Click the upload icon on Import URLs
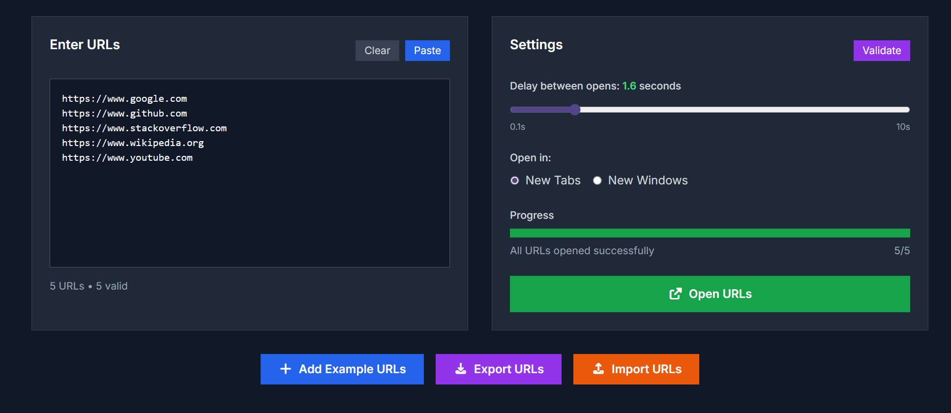The height and width of the screenshot is (413, 951). (598, 369)
